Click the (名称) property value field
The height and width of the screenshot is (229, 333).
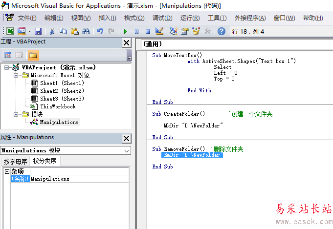coord(79,179)
